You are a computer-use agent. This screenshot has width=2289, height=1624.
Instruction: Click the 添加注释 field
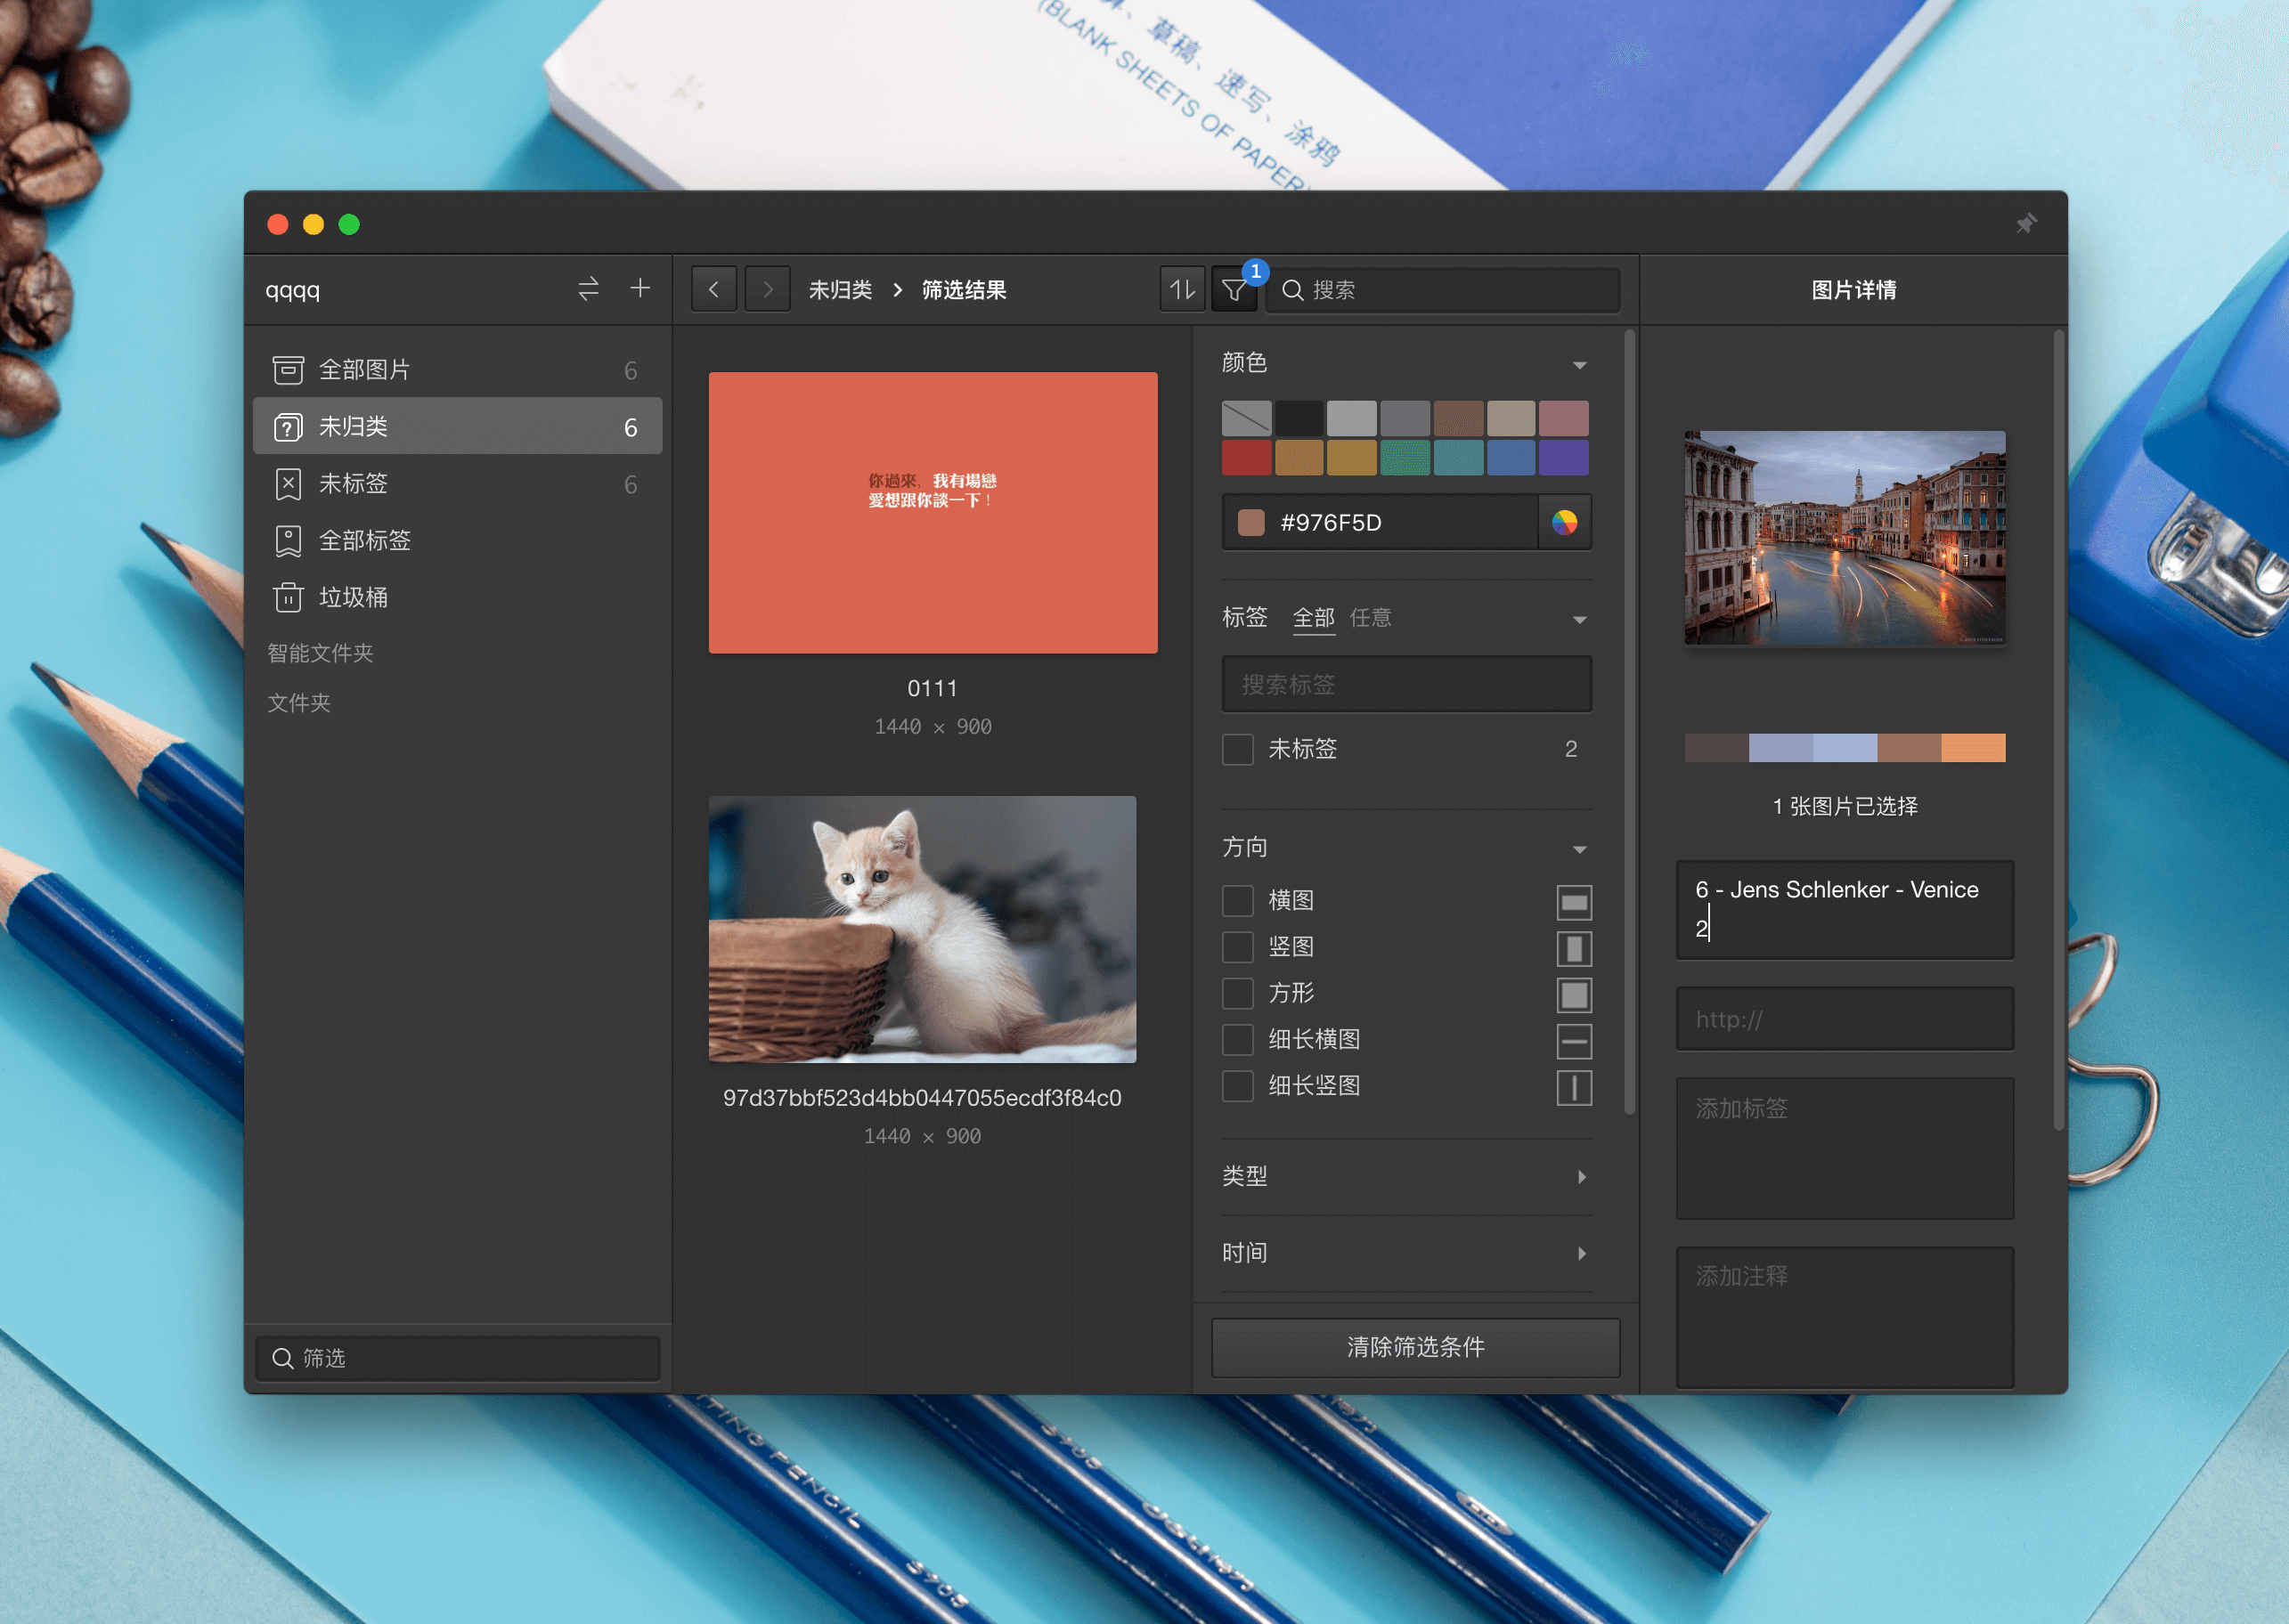(1844, 1317)
